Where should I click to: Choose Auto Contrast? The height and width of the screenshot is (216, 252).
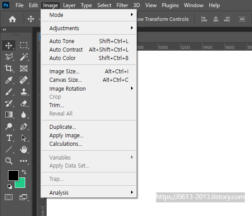(89, 49)
